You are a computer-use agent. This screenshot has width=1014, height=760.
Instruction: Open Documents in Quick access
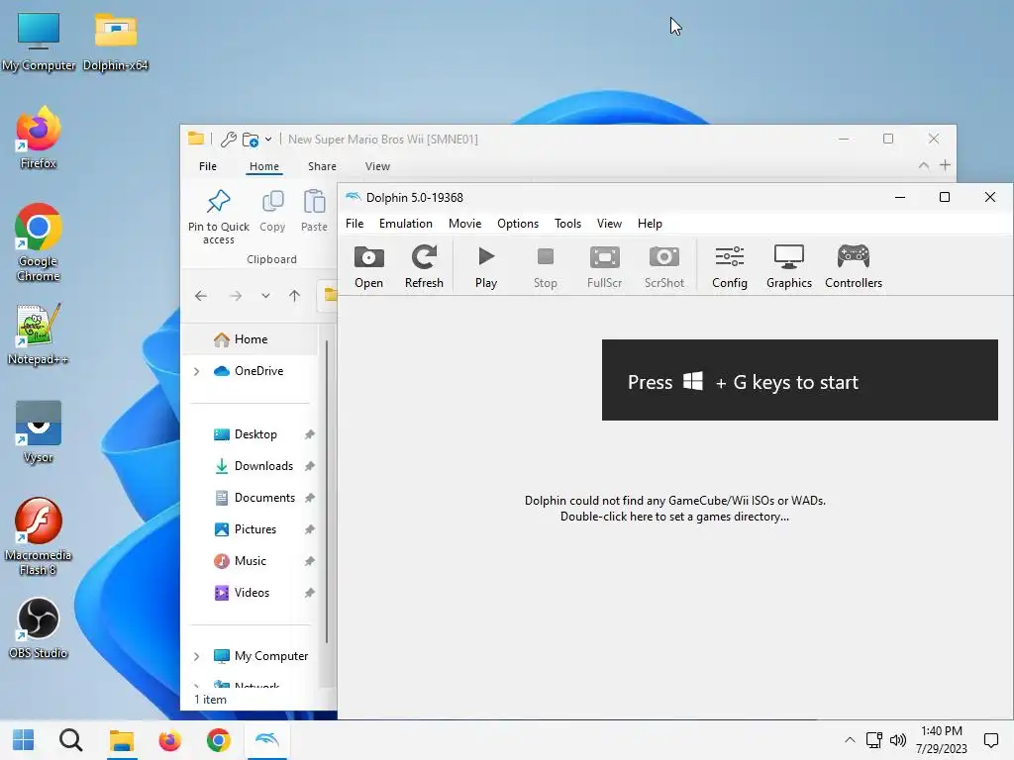264,498
